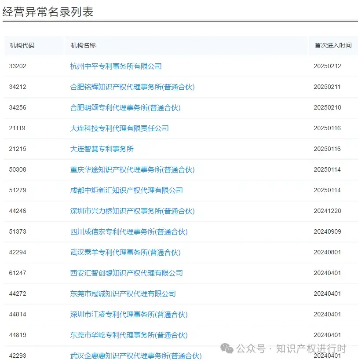The image size is (358, 363).
Task: Open link 合肥铭辉知识产权代理事务所(普通合伙)
Action: point(132,87)
